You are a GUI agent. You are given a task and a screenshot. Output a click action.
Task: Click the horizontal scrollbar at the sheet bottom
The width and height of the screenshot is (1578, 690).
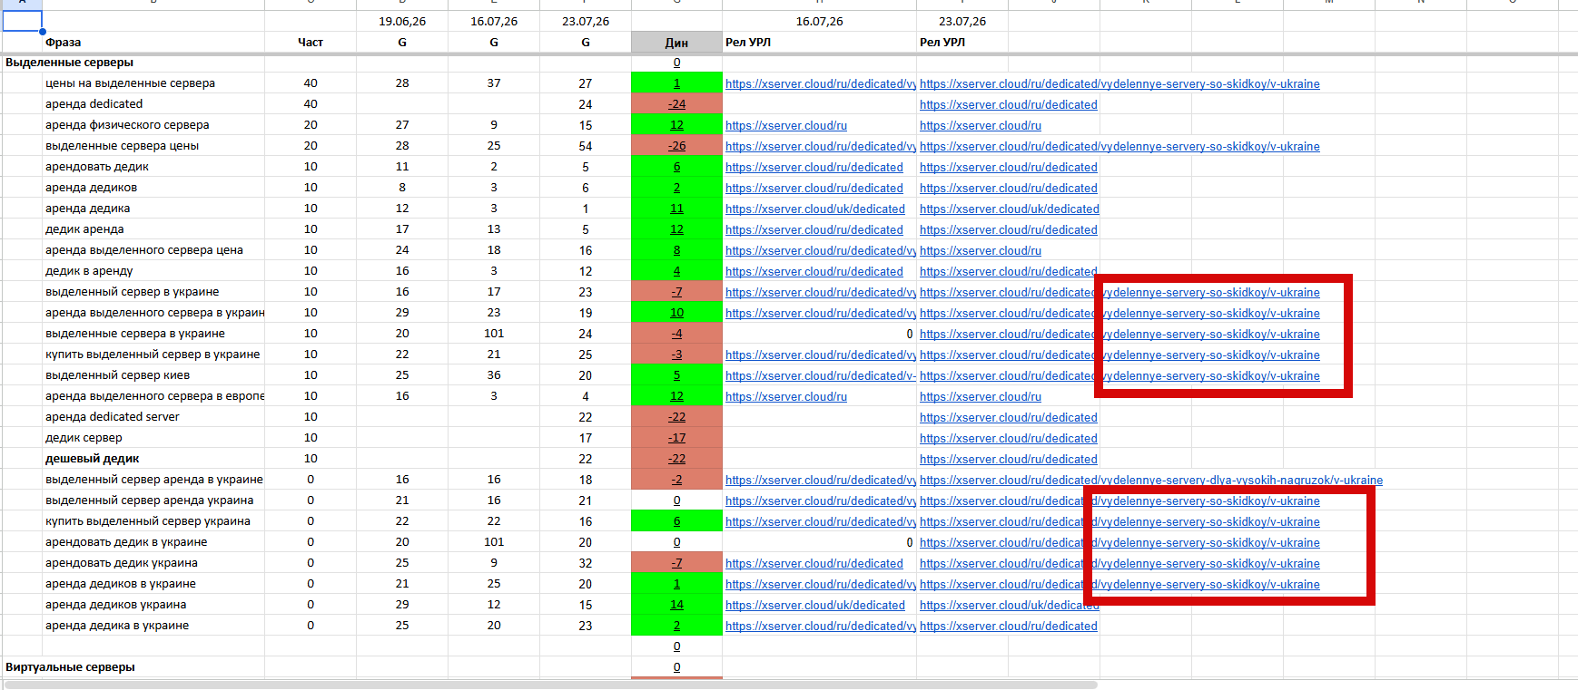coord(551,685)
